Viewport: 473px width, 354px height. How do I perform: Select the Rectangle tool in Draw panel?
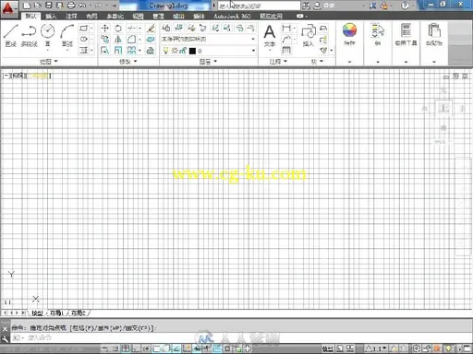click(x=83, y=29)
